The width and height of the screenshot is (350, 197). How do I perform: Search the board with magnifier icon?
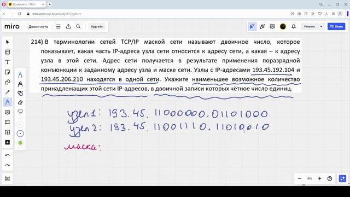78,27
